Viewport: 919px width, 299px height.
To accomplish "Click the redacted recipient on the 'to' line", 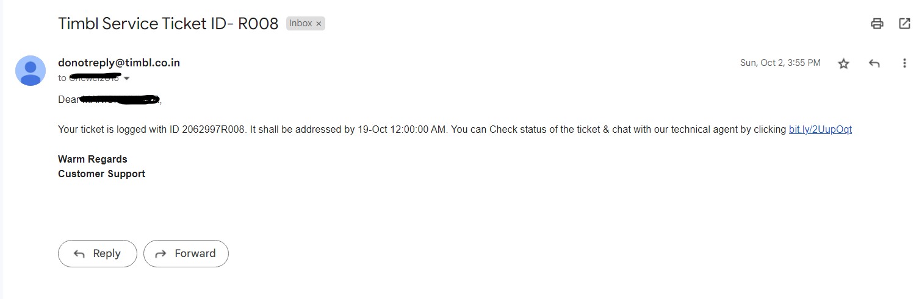I will pos(95,77).
